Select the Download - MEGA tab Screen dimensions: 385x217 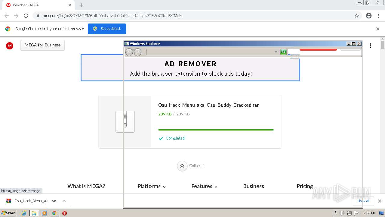pos(38,5)
